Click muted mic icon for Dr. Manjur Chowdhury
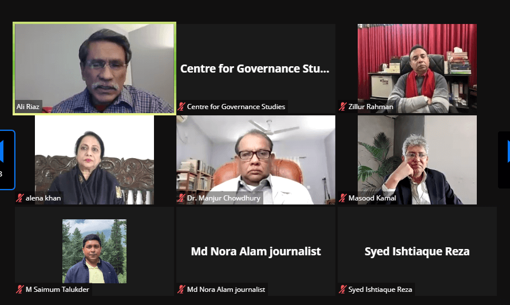Screen dimensions: 510x305 181,198
